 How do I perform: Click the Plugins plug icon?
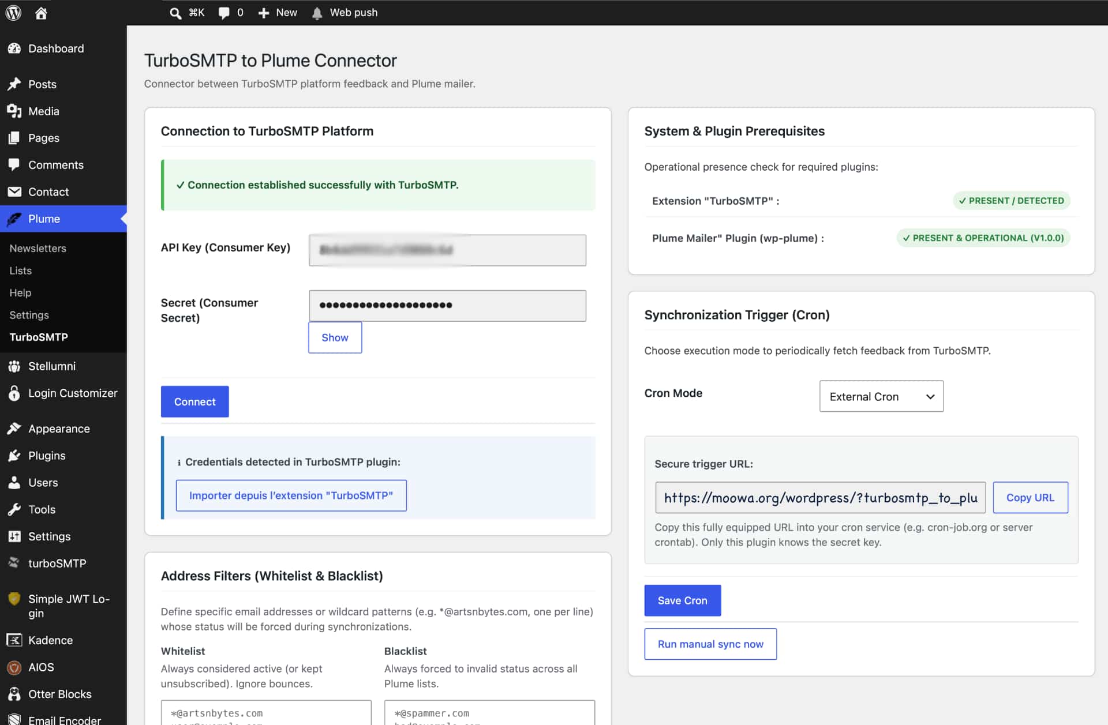(x=14, y=456)
